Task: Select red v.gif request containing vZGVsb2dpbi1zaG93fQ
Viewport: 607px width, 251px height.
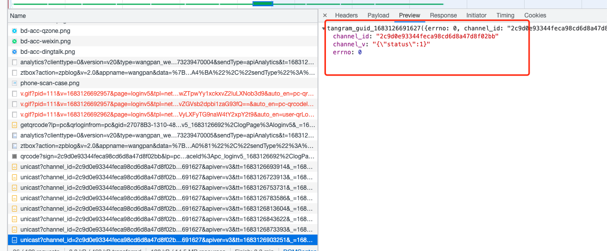Action: 163,104
